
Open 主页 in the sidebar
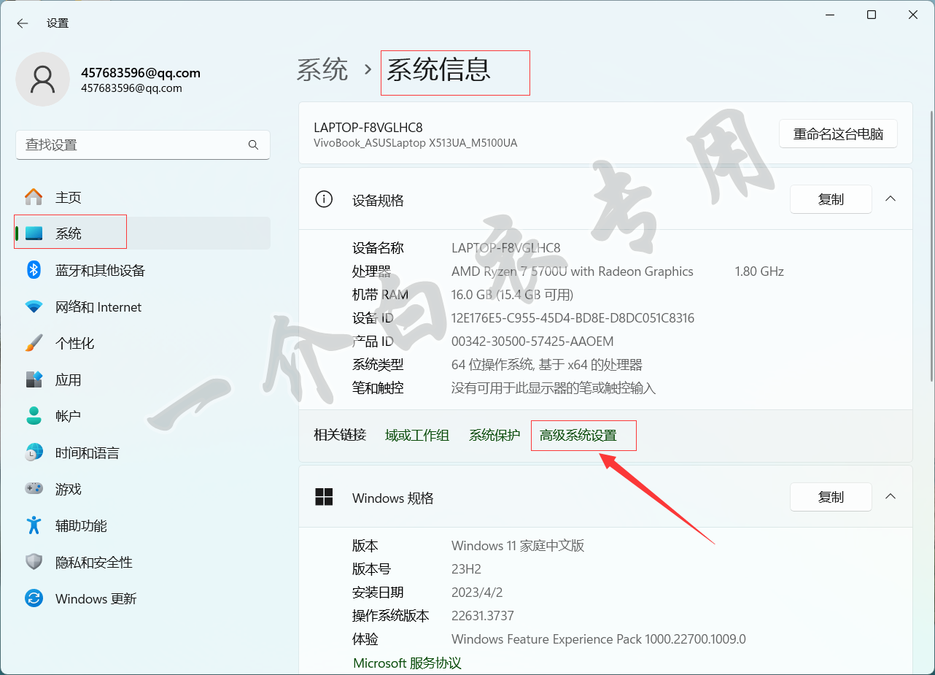click(x=142, y=197)
